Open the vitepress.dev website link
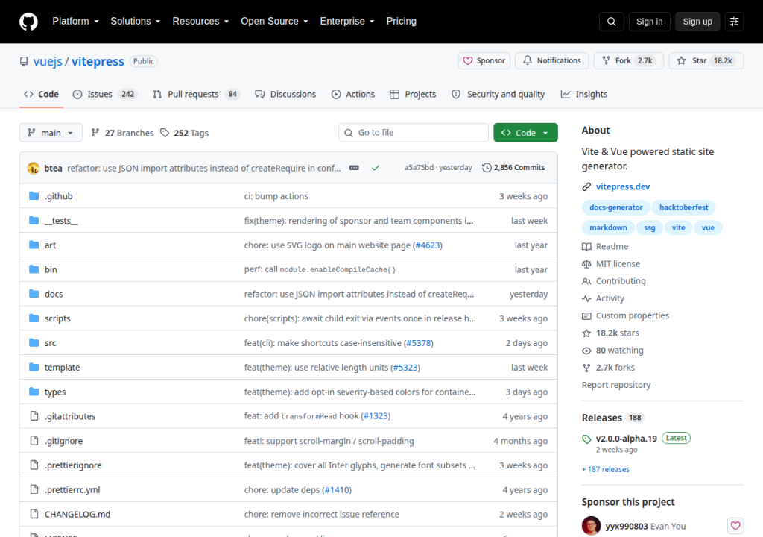Screen dimensions: 763x537 click(x=622, y=186)
